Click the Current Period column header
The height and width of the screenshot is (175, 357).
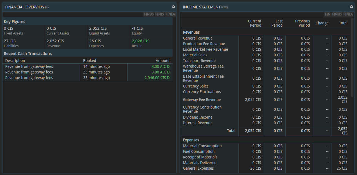(254, 23)
